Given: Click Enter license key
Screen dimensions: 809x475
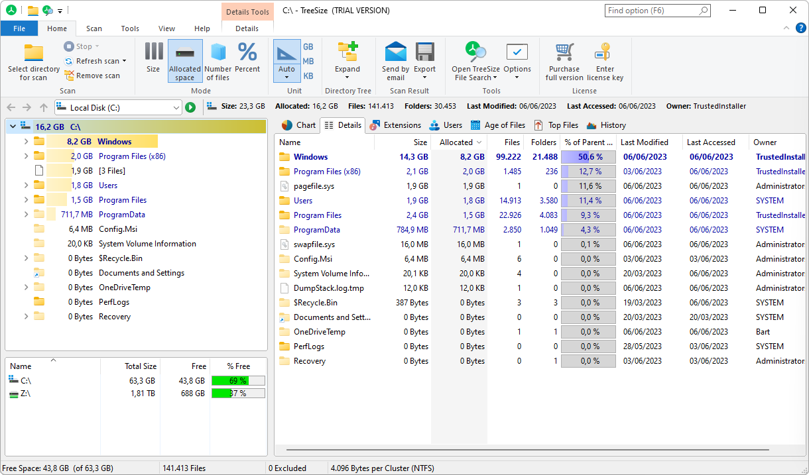Looking at the screenshot, I should [x=605, y=60].
